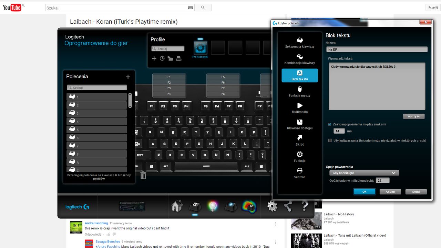The image size is (441, 248).
Task: Click the Polecenia list scrollbar
Action: click(x=130, y=100)
